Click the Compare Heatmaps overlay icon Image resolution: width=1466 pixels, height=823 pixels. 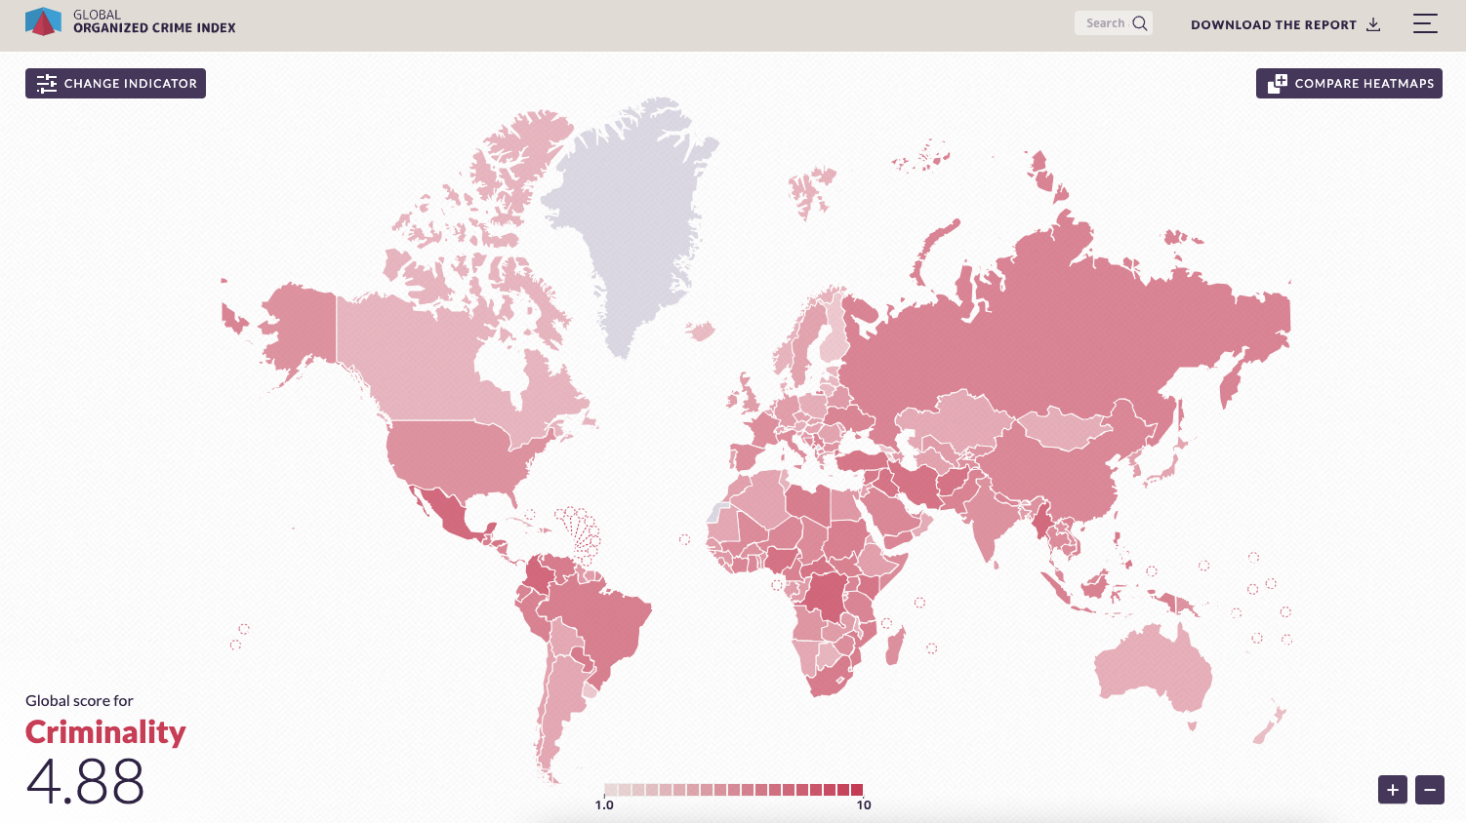click(1277, 83)
